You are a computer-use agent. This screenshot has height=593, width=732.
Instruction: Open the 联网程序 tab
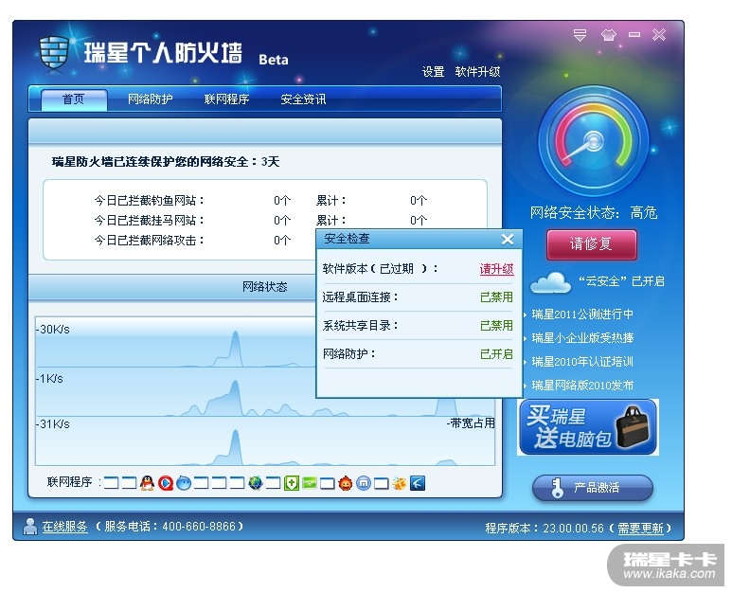click(x=227, y=99)
